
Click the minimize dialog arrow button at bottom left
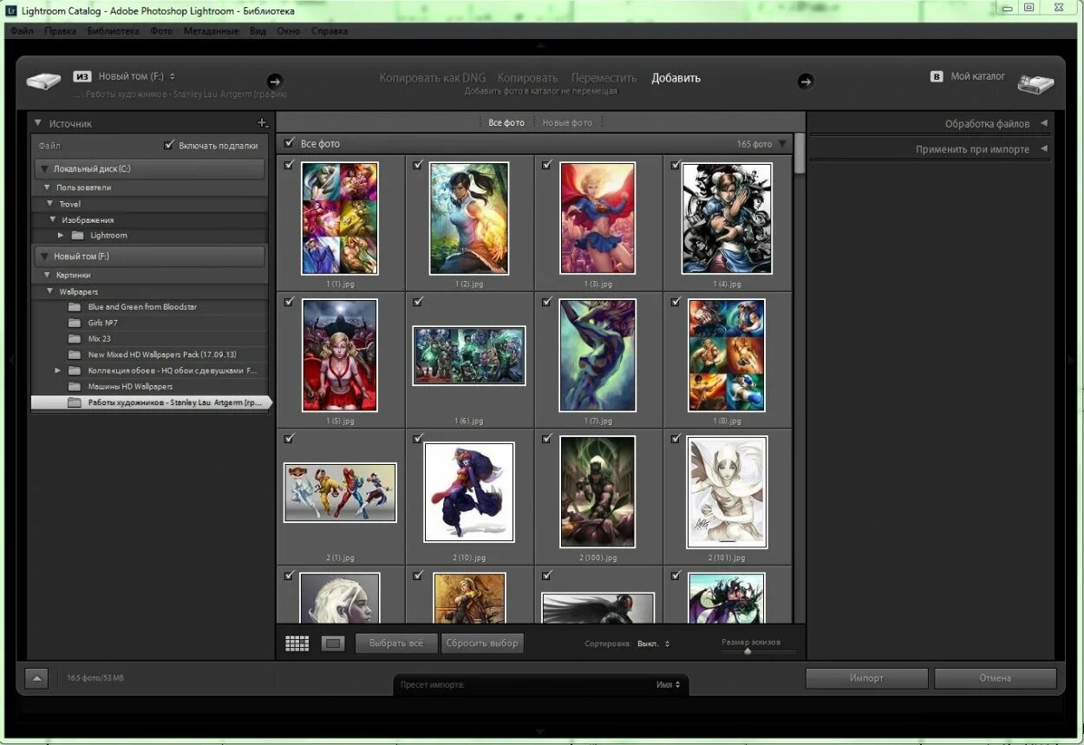click(36, 678)
